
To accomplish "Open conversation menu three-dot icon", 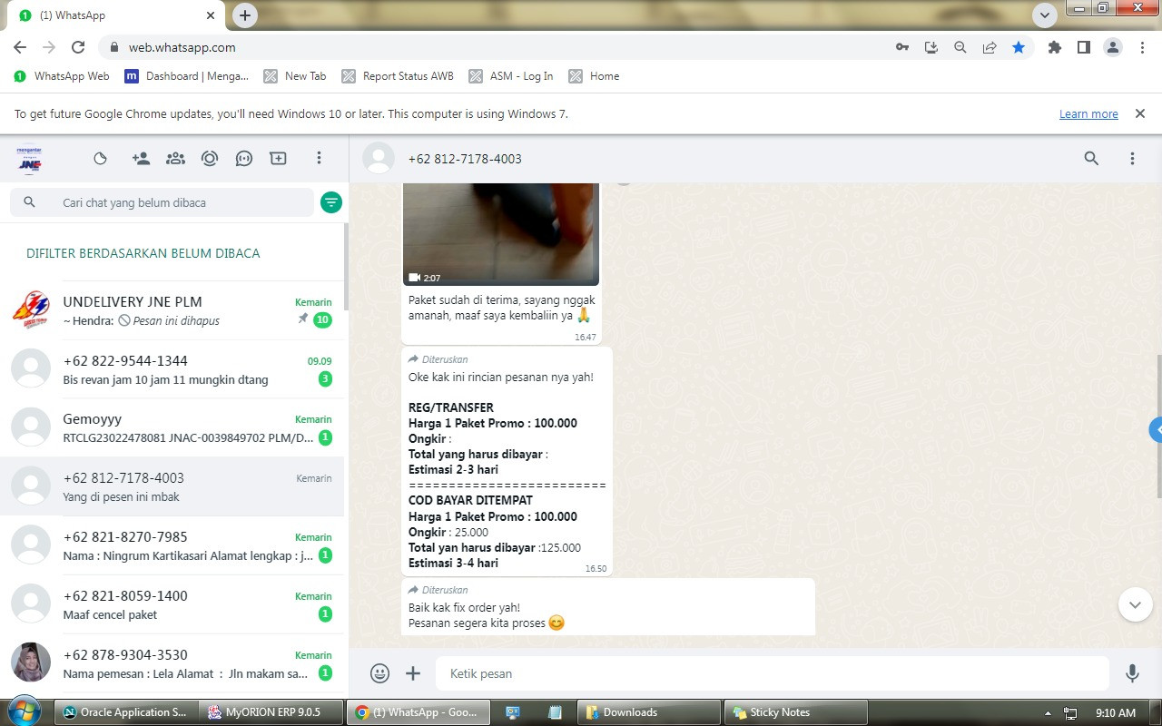I will pos(1132,159).
